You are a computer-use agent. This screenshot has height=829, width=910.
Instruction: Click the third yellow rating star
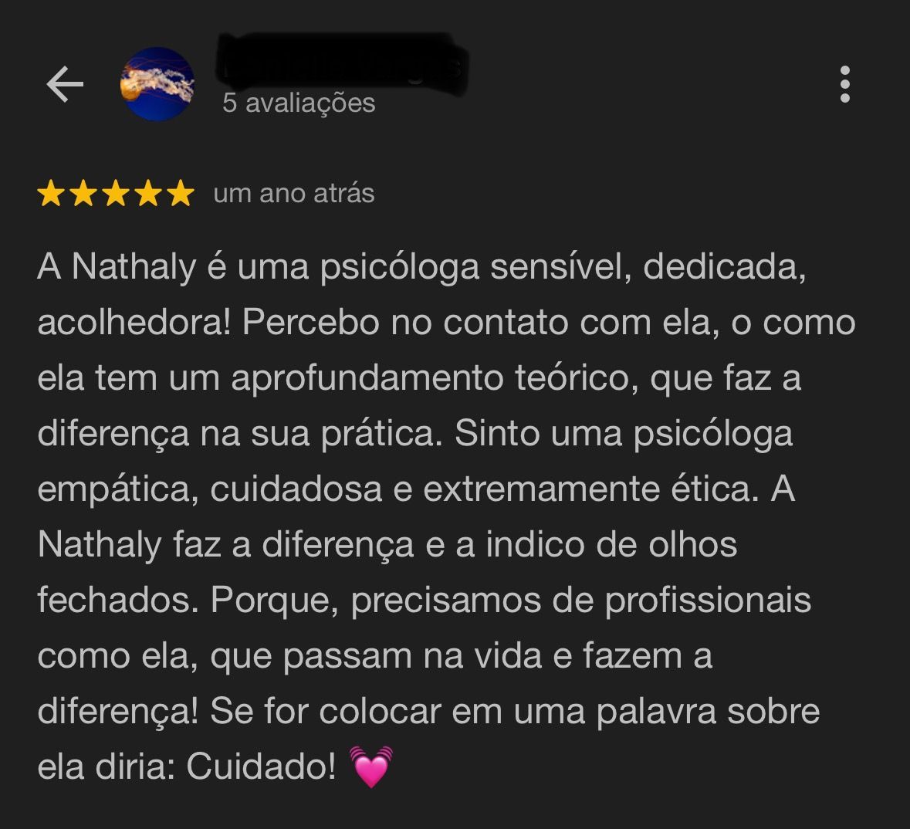point(116,193)
